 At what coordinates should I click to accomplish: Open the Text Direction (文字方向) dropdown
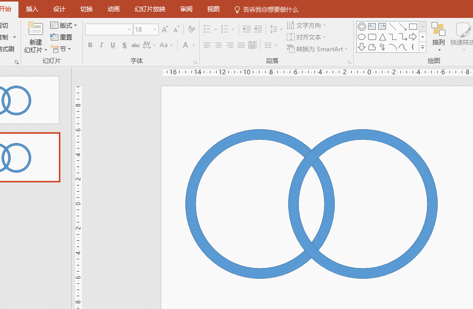(306, 25)
